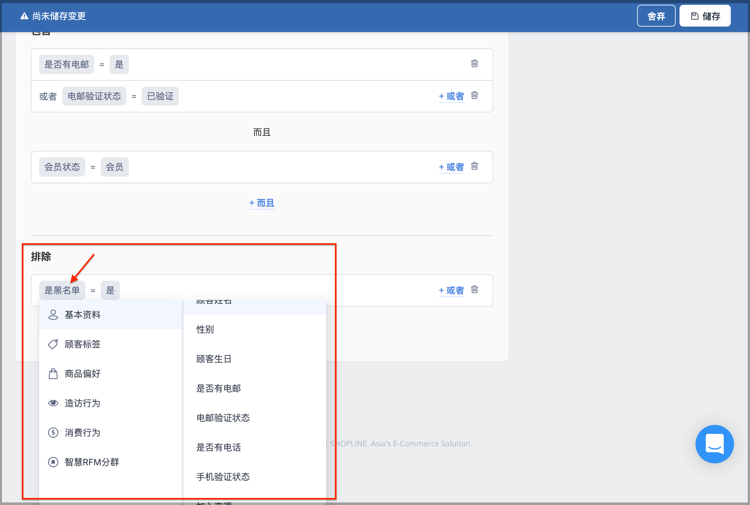This screenshot has height=505, width=750.
Task: Choose 是否有电邮 in dropdown field list
Action: coord(254,388)
